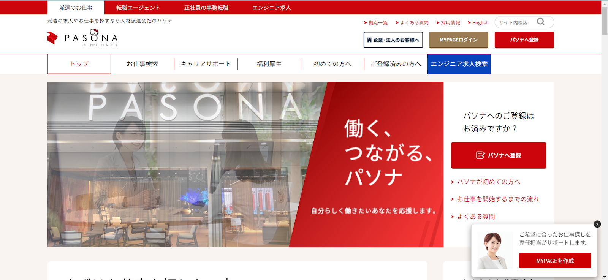Viewport: 608px width, 280px height.
Task: Click the scrollbar up arrow
Action: 605,3
